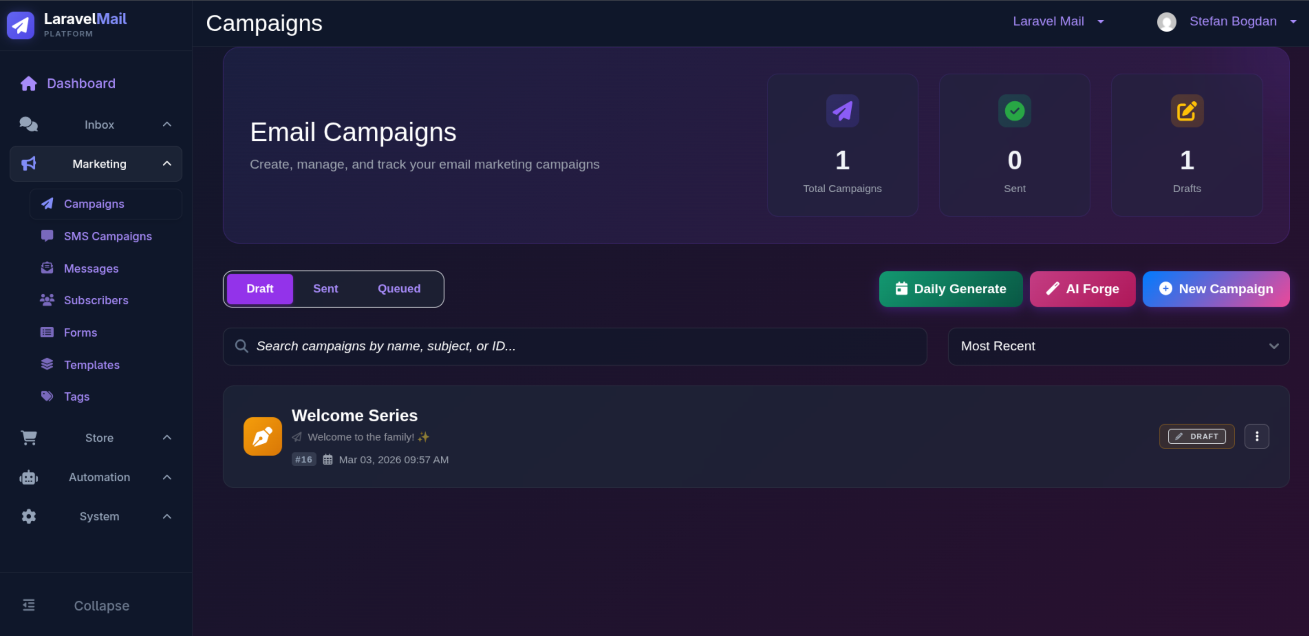Image resolution: width=1309 pixels, height=636 pixels.
Task: Select the Draft filter toggle
Action: (259, 288)
